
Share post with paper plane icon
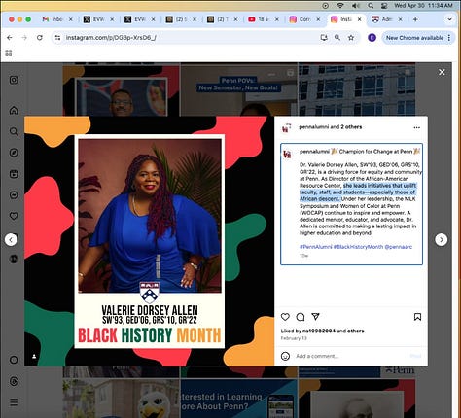click(315, 317)
